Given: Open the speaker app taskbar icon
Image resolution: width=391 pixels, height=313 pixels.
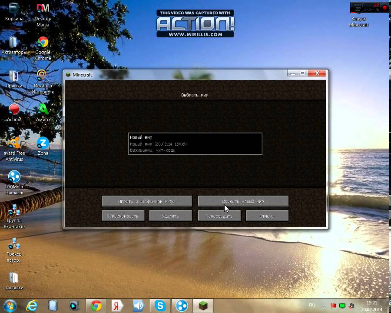Looking at the screenshot, I should (139, 306).
